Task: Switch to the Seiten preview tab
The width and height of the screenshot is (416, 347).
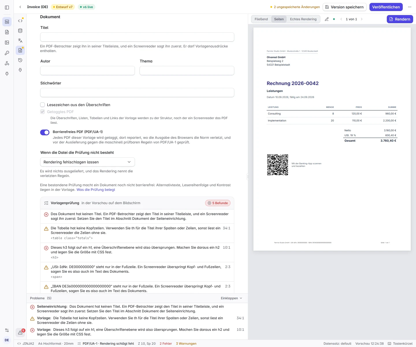Action: click(x=279, y=19)
